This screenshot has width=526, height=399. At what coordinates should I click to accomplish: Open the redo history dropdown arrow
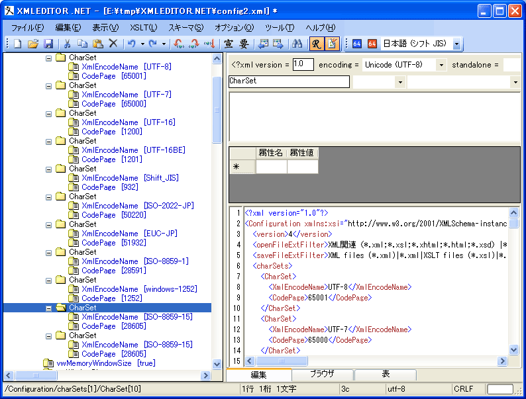pyautogui.click(x=164, y=44)
